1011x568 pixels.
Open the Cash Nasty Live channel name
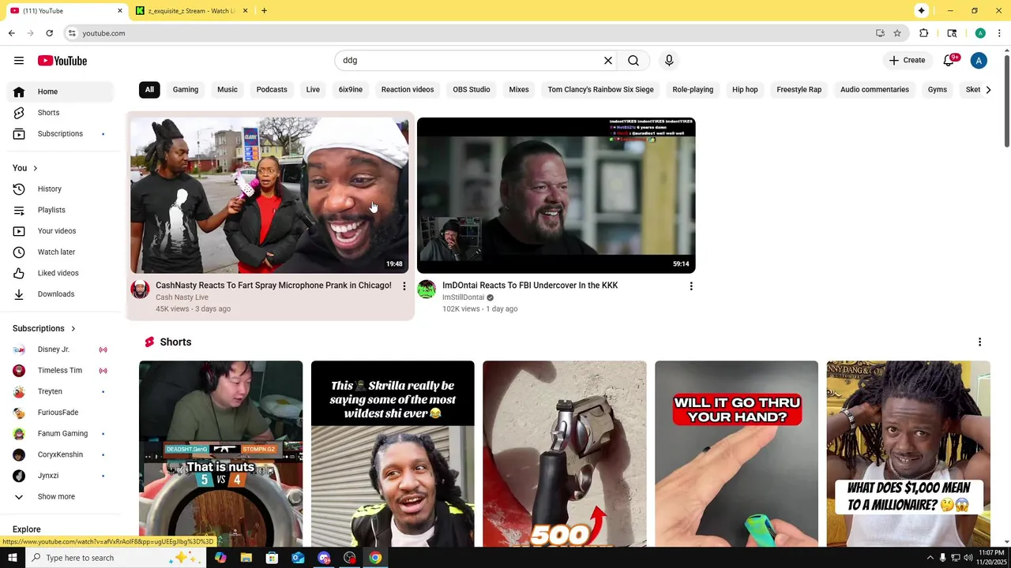182,297
